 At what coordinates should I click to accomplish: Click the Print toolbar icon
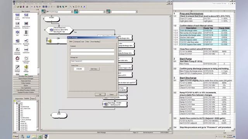point(27,7)
